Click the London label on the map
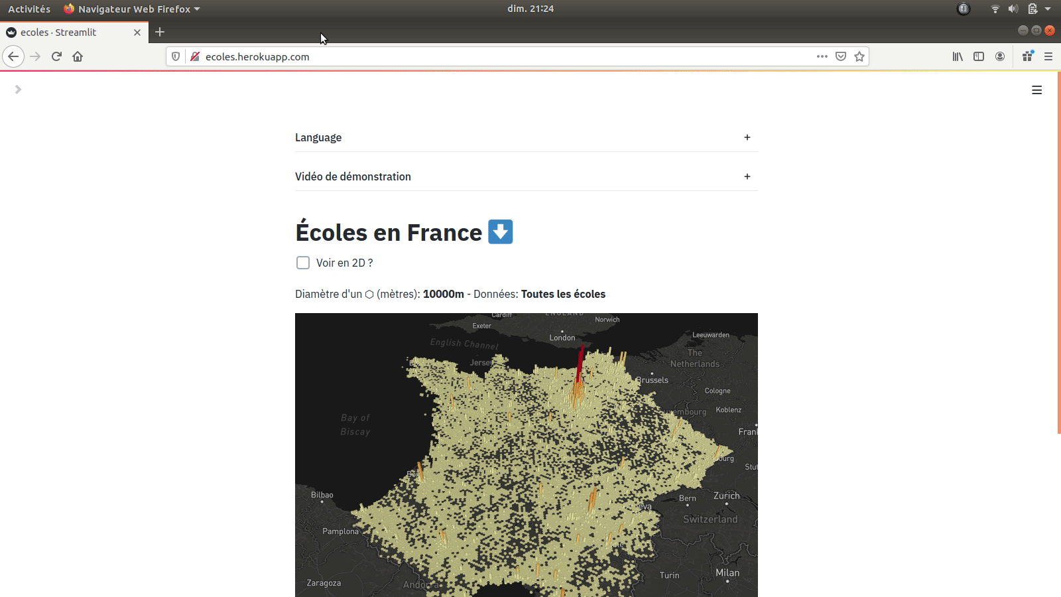Screen dimensions: 1061x597 [562, 338]
